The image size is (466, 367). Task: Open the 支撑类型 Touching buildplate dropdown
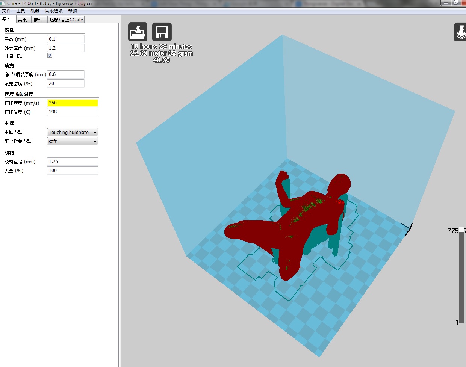(73, 132)
